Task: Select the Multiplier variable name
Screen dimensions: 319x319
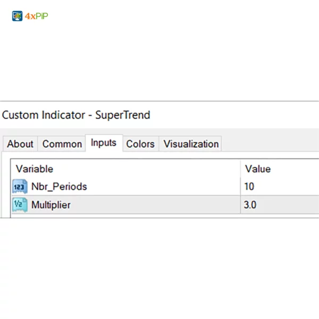Action: click(51, 205)
